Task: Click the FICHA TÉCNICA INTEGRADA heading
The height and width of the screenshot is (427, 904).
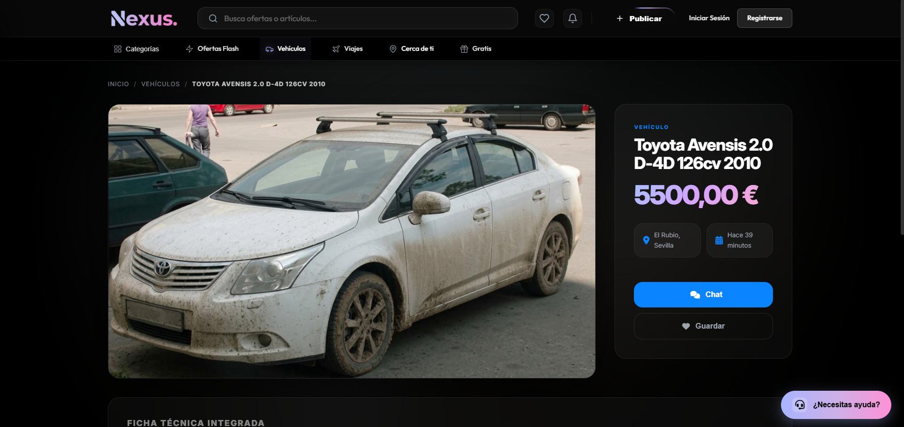Action: click(x=196, y=423)
